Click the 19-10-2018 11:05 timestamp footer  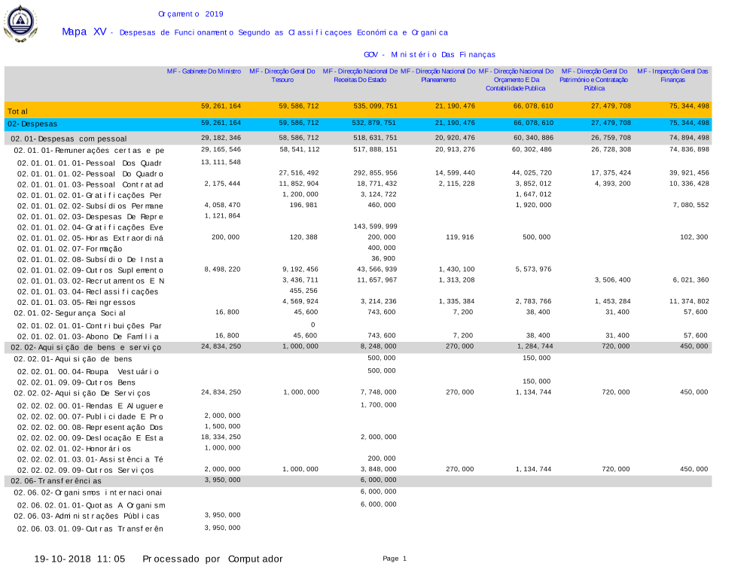tap(79, 559)
